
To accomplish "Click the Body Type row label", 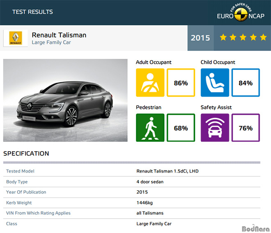I will (x=17, y=182).
